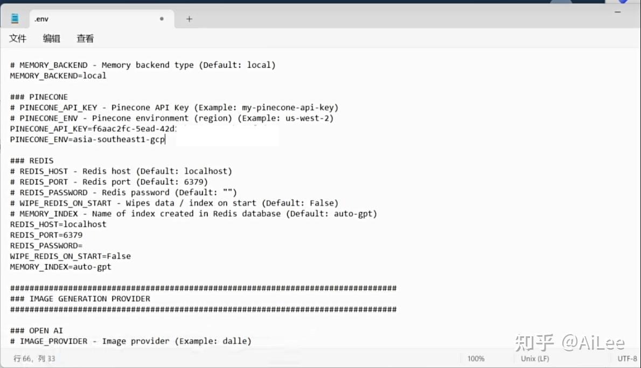Viewport: 641px width, 368px height.
Task: Click at end of REDIS_PASSWORD= line
Action: [83, 245]
